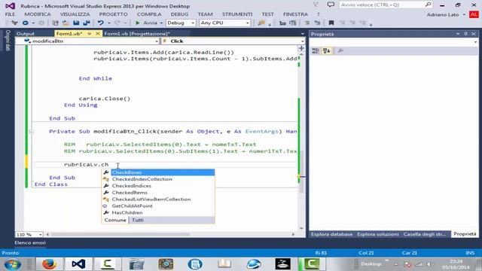Click the editor horizontal scrollbar
Screen dimensions: 482x271
point(170,234)
